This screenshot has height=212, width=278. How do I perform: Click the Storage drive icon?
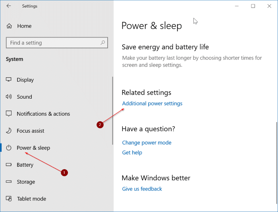pos(9,181)
